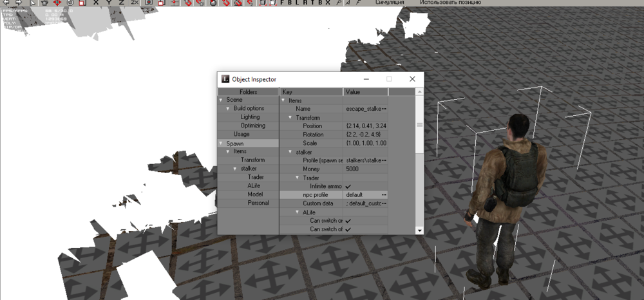Screen dimensions: 644x300
Task: Collapse the ALife property group
Action: [298, 212]
